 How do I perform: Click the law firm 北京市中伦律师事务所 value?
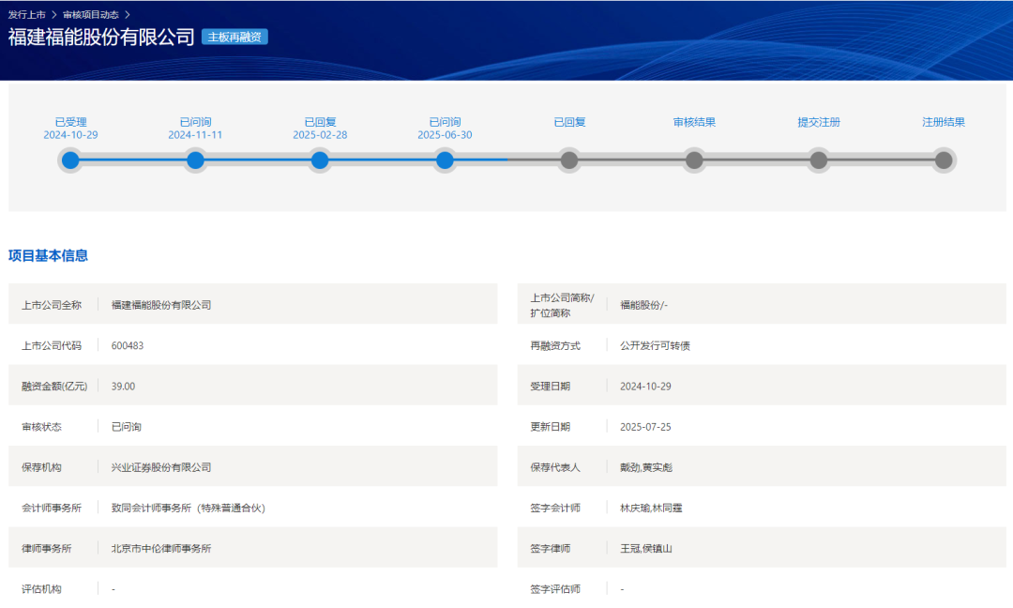point(161,548)
